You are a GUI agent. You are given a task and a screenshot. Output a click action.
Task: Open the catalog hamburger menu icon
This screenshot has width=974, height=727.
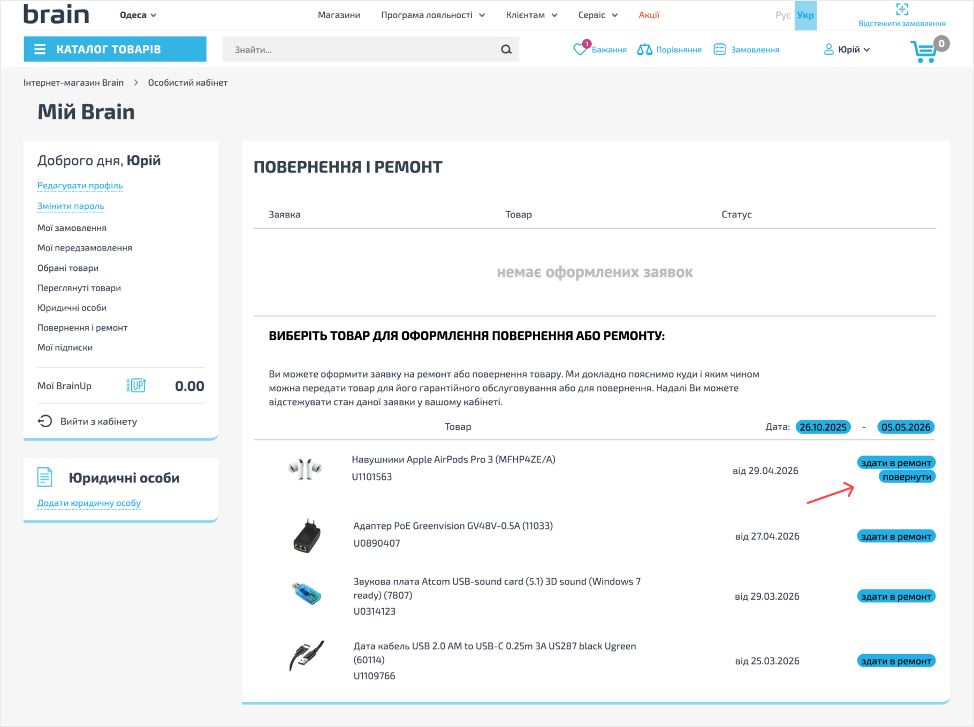[x=40, y=49]
